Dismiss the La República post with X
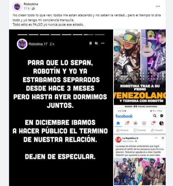The width and height of the screenshot is (173, 186). 163,138
